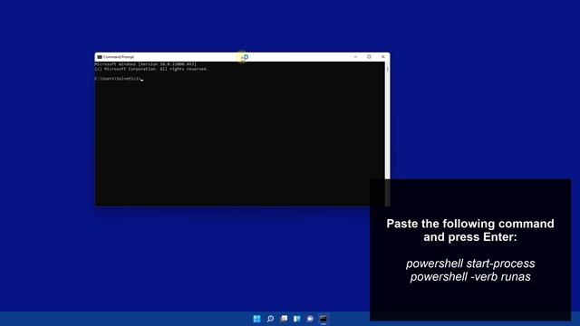Maximize the Command Prompt window
580x326 pixels.
369,57
